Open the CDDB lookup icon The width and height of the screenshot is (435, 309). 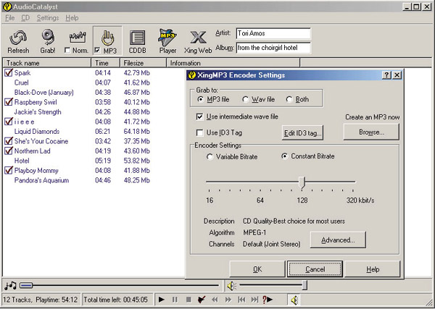(x=137, y=38)
